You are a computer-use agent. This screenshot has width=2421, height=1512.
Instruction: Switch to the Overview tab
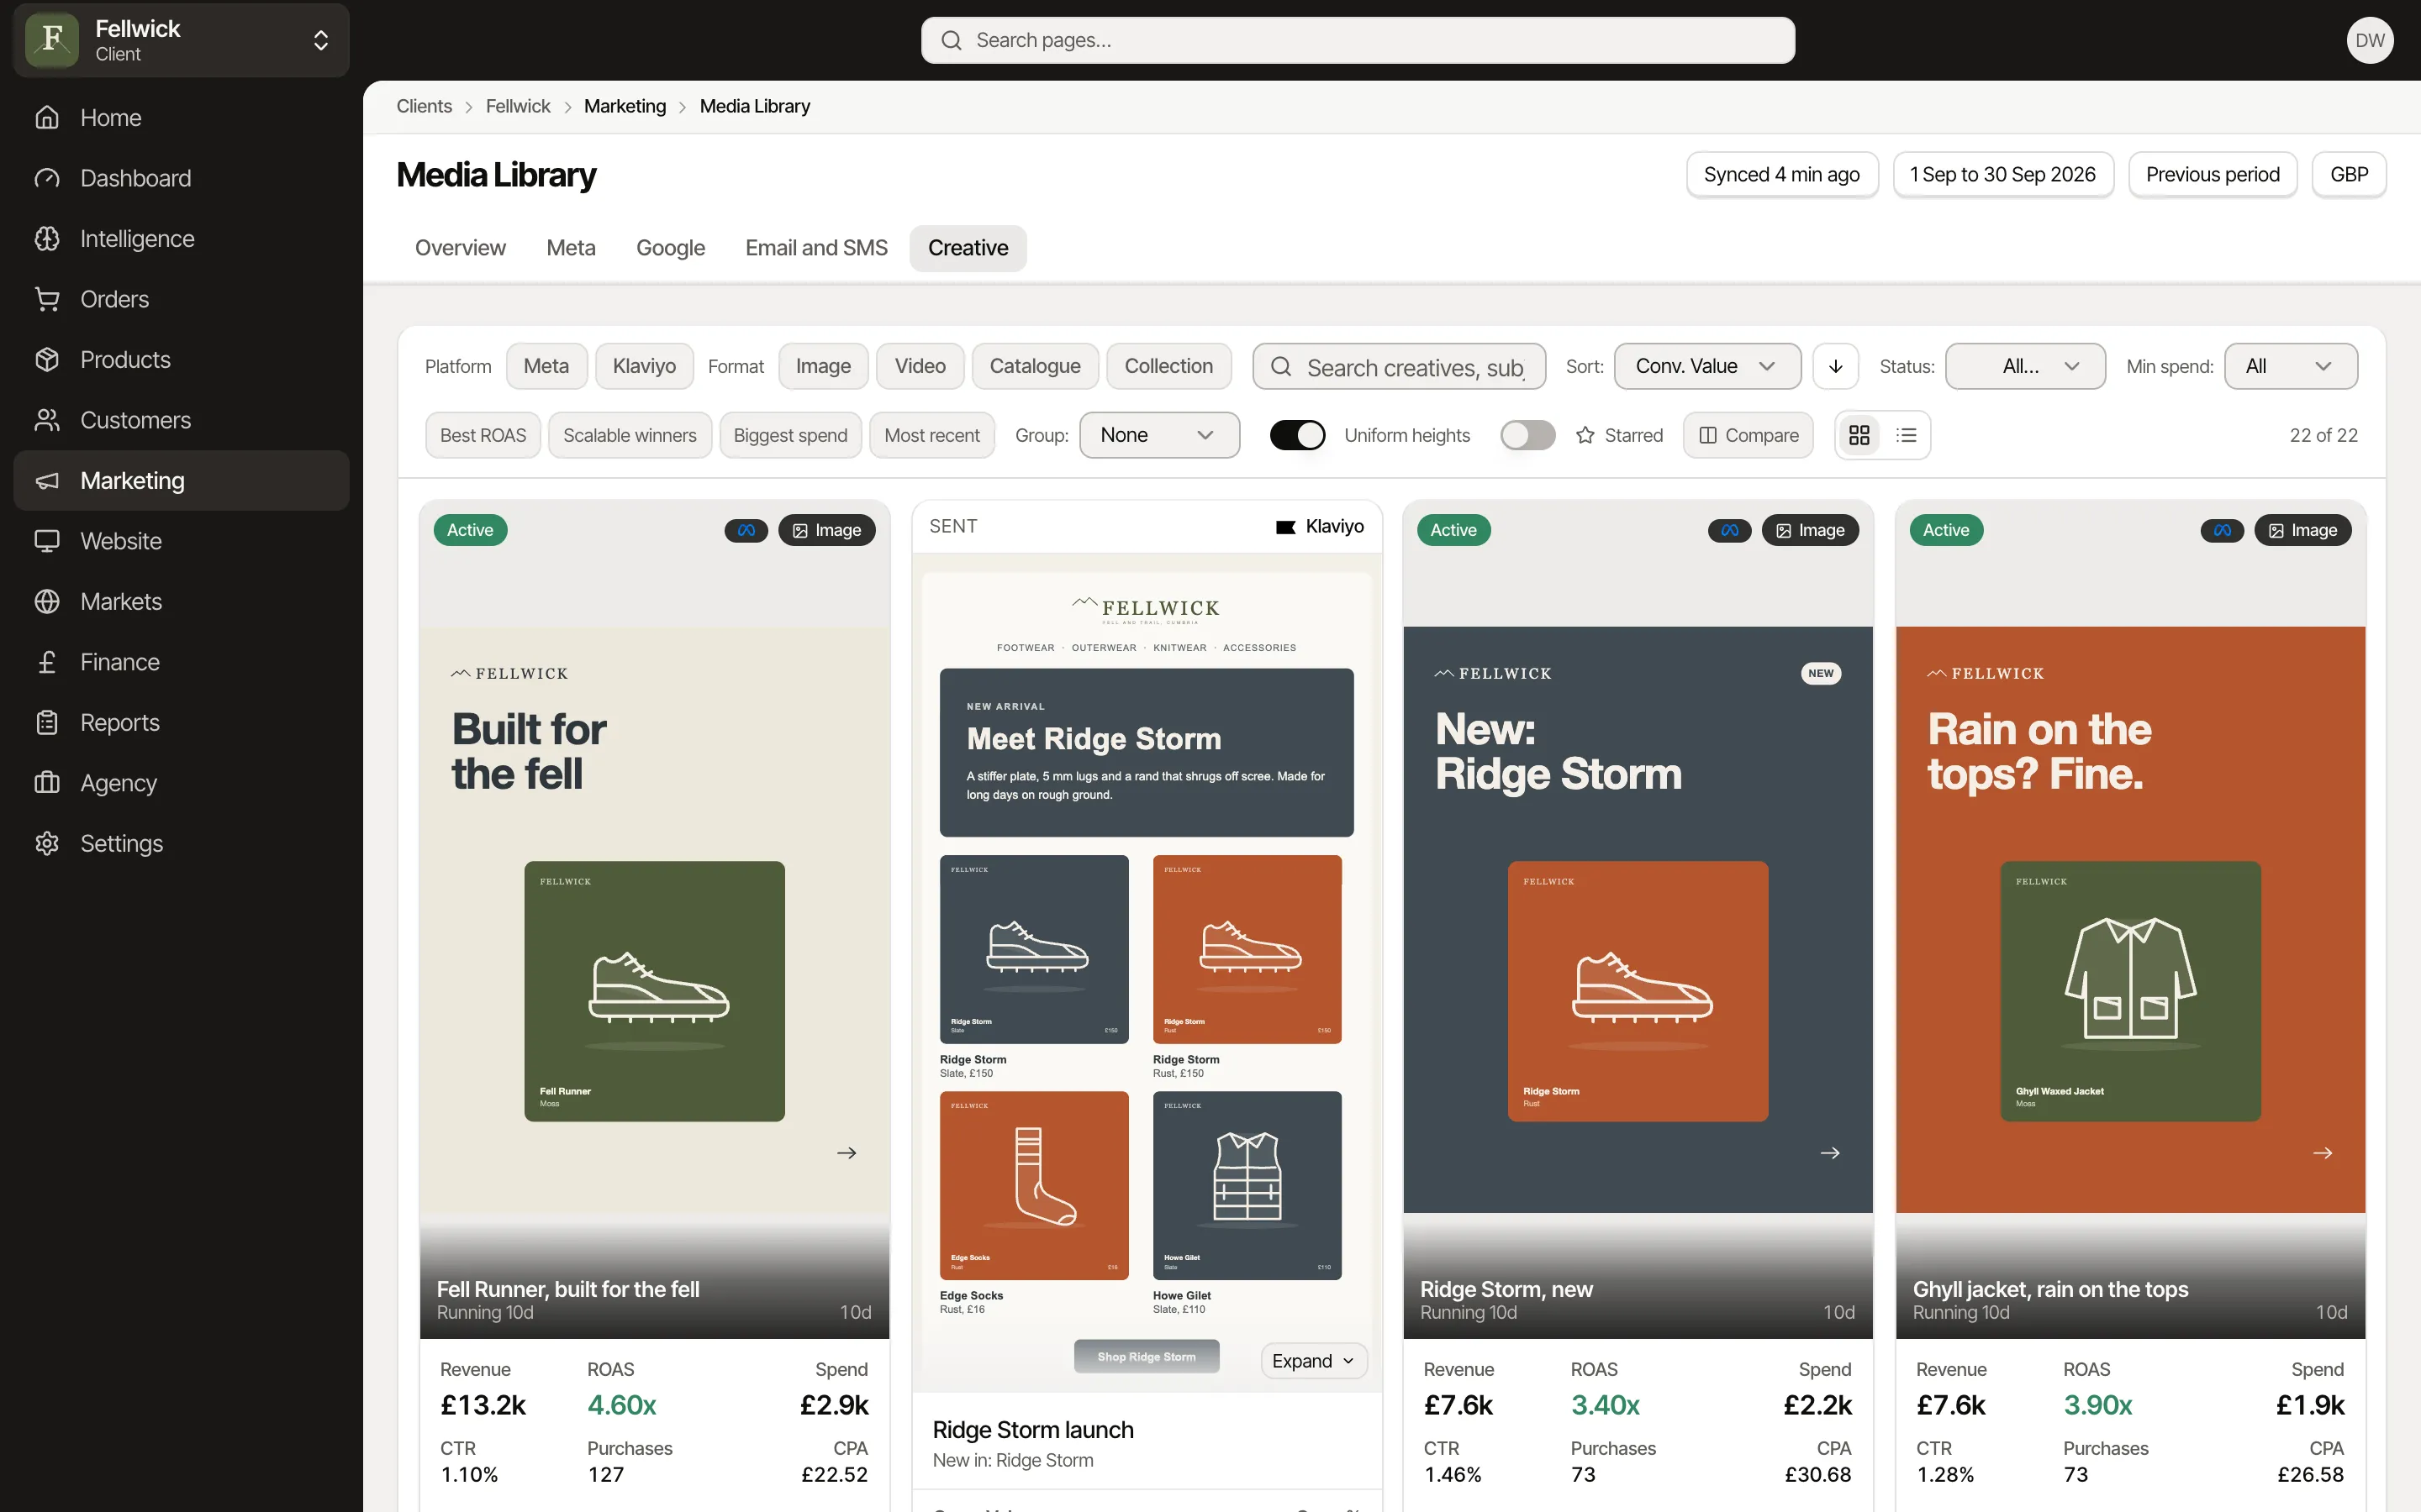coord(460,248)
